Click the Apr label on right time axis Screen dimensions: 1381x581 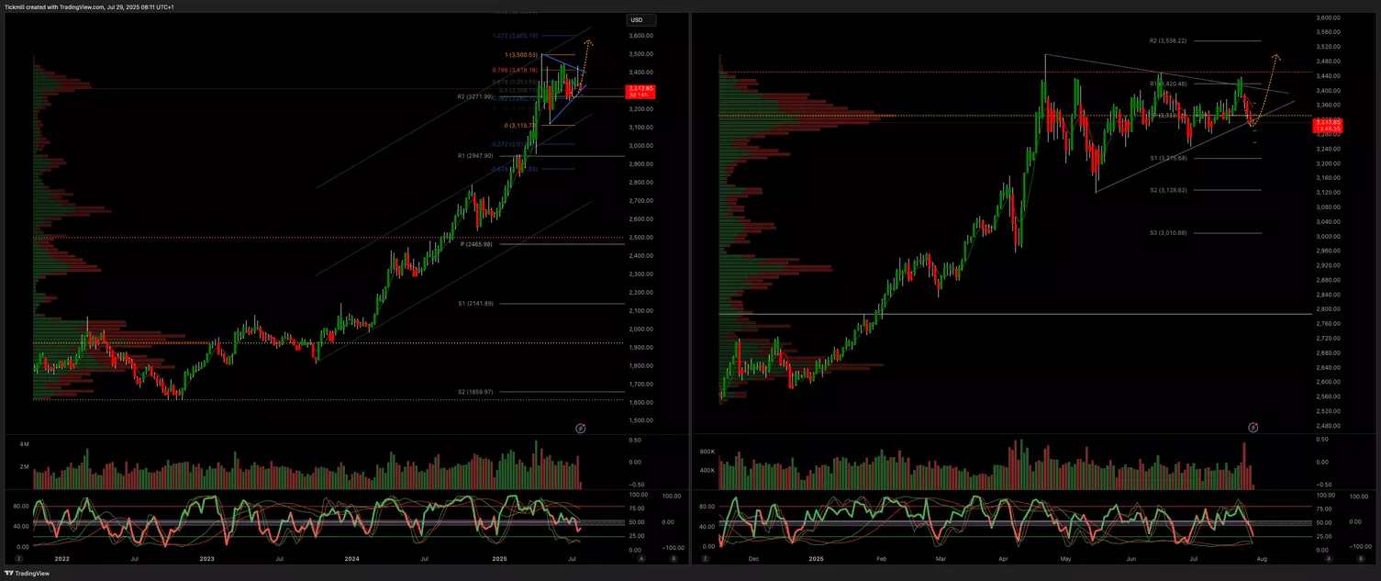point(1003,558)
